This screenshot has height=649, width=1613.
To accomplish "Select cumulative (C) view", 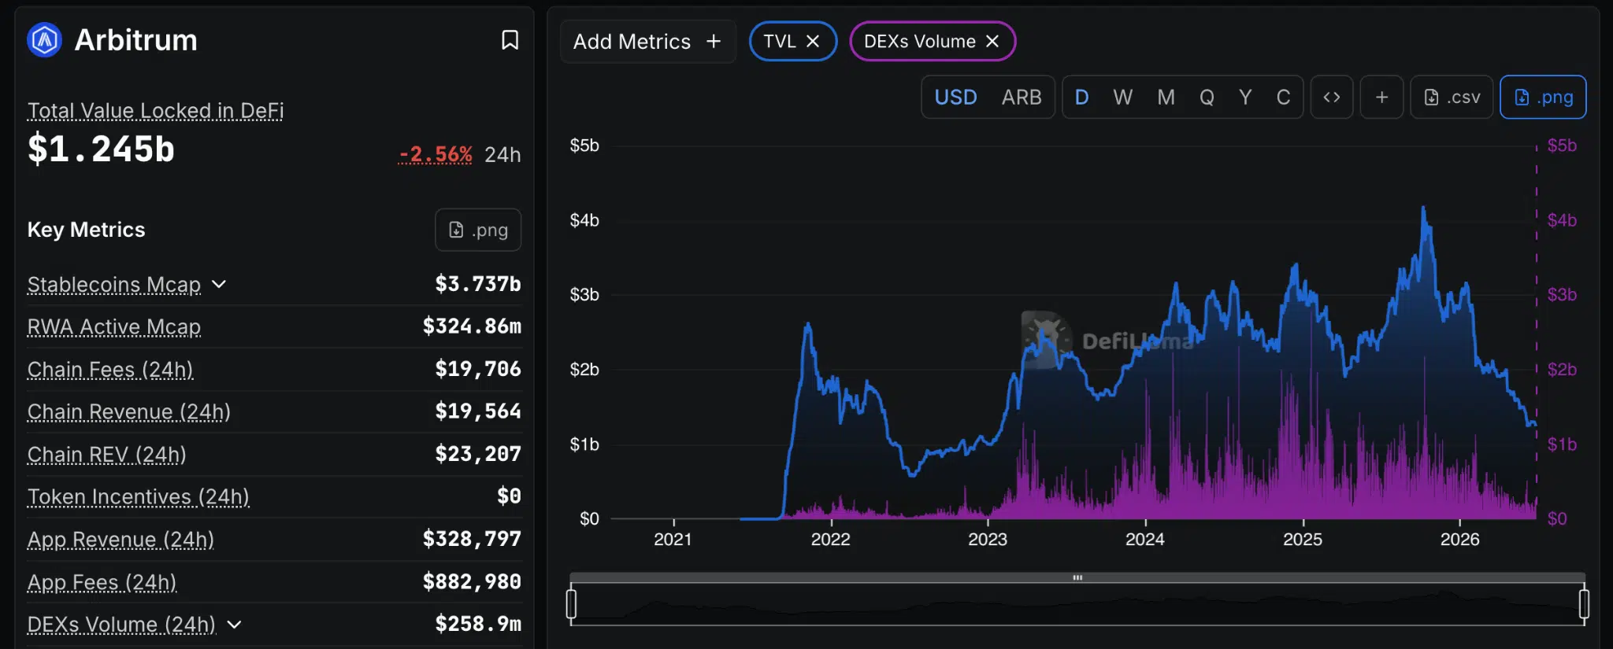I will 1283,97.
